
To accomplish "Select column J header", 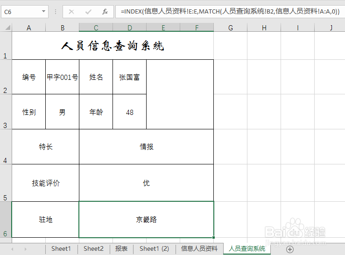I will tap(330, 28).
